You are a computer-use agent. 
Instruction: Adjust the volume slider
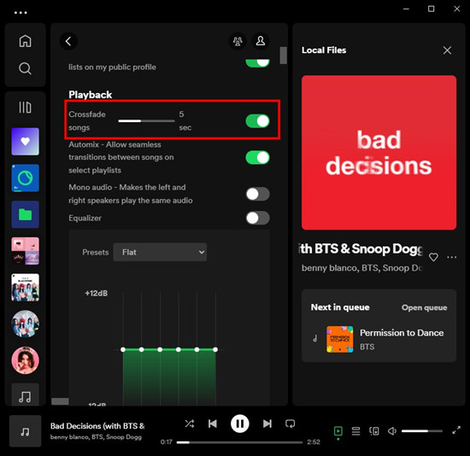[x=422, y=431]
